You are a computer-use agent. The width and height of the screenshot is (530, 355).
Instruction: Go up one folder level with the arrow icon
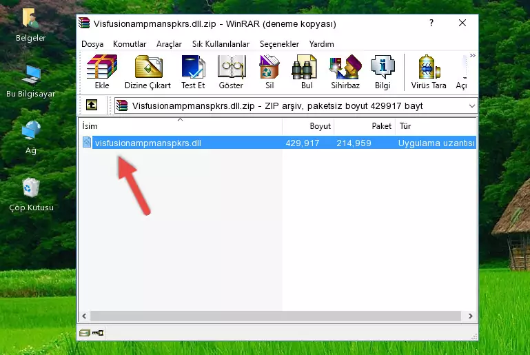point(92,105)
